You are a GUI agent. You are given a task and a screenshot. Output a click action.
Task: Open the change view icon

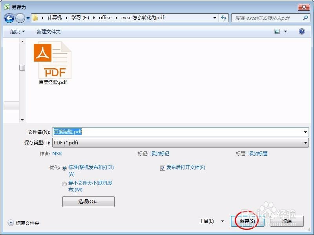coord(277,31)
